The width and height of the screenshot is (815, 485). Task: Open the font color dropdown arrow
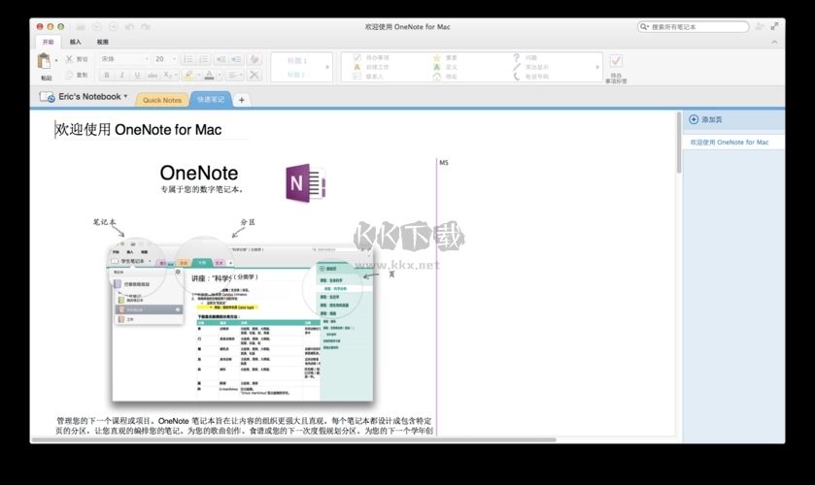pos(220,76)
